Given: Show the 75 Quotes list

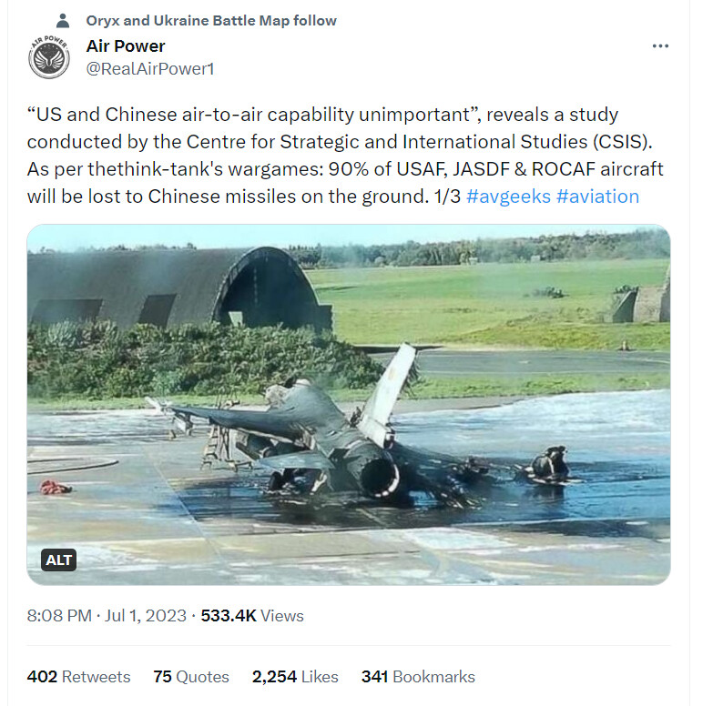Looking at the screenshot, I should point(191,676).
